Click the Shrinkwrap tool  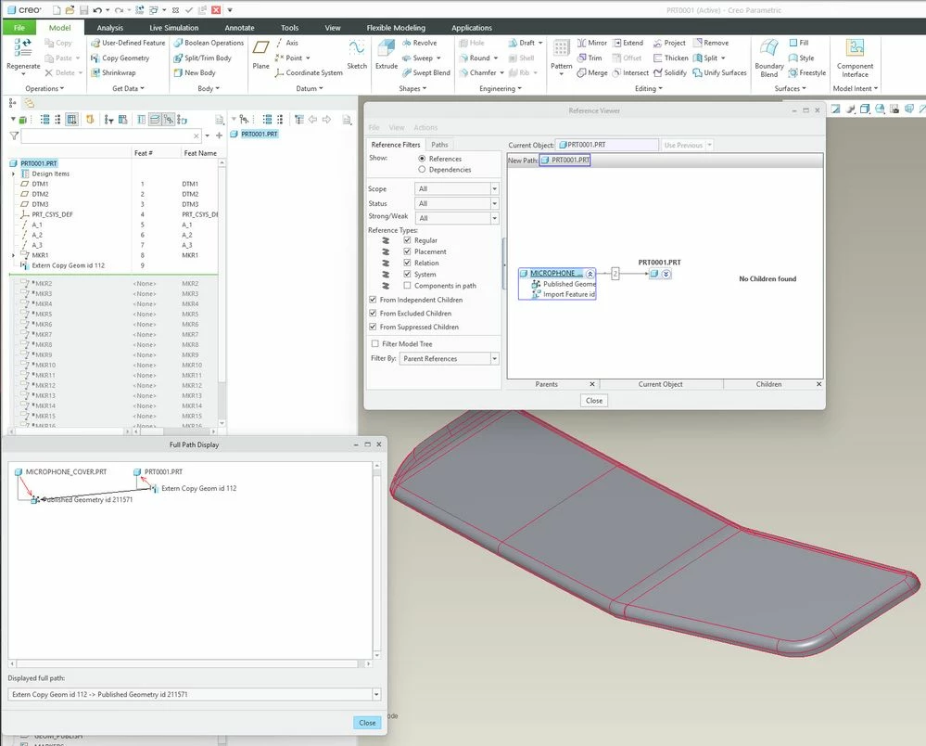click(x=113, y=72)
